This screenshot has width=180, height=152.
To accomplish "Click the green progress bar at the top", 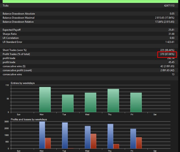I will [x=90, y=1].
